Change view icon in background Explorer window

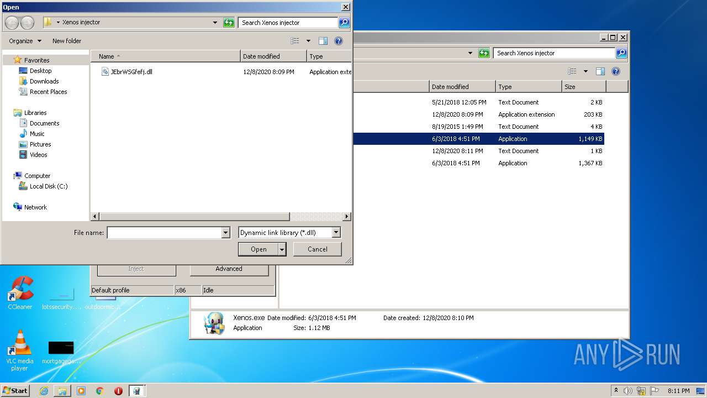click(572, 71)
